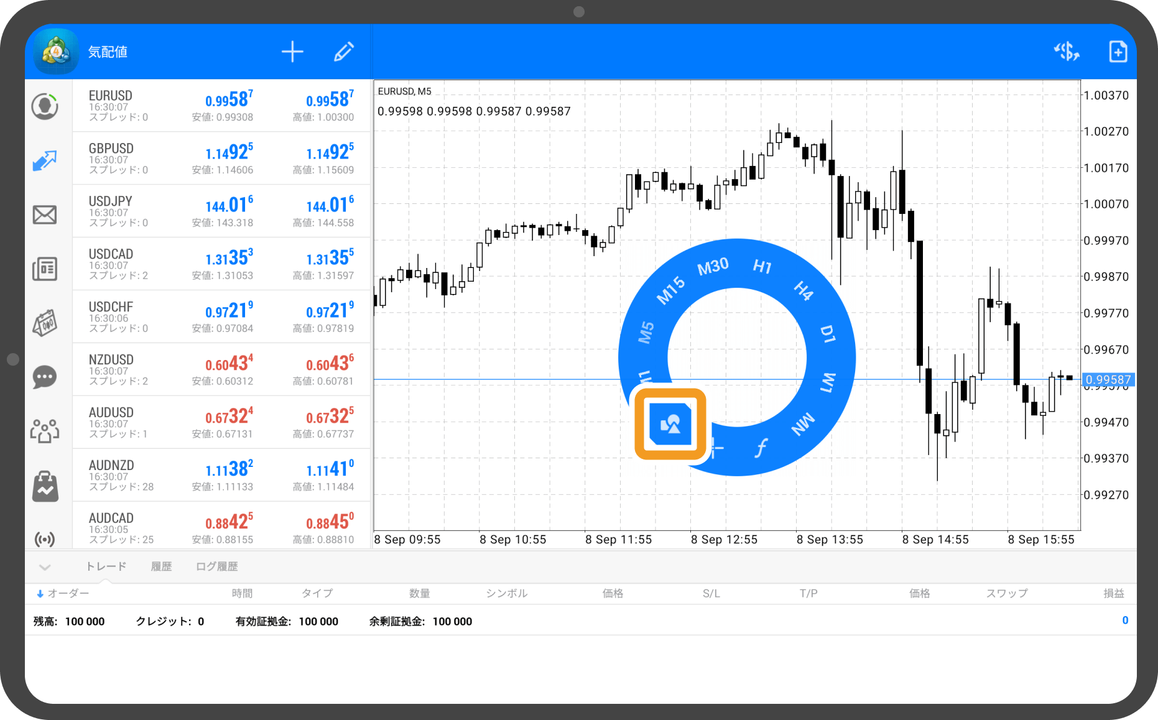Viewport: 1158px width, 720px height.
Task: Click the EURUSD, M5 chart title
Action: (404, 91)
